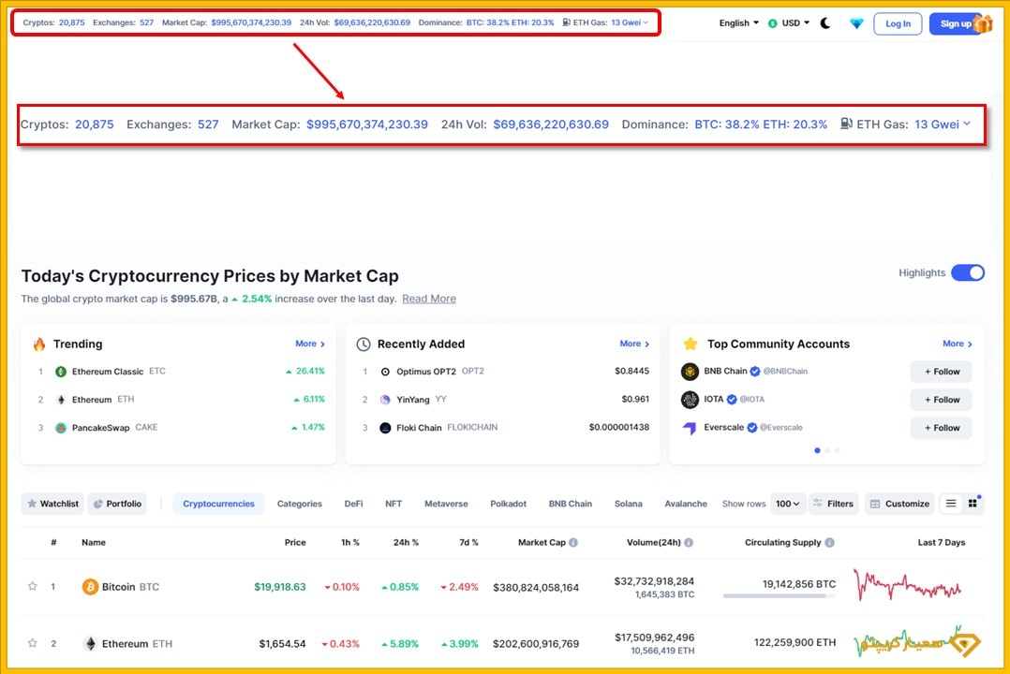Click the green dollar icon beside USD
This screenshot has height=674, width=1010.
tap(772, 23)
